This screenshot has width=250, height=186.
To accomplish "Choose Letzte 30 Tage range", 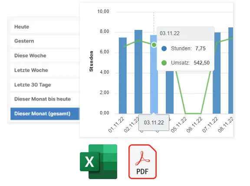I will tap(45, 85).
